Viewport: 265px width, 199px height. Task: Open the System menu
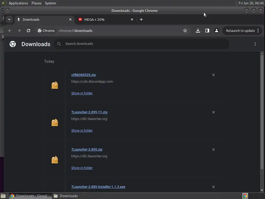tap(50, 3)
